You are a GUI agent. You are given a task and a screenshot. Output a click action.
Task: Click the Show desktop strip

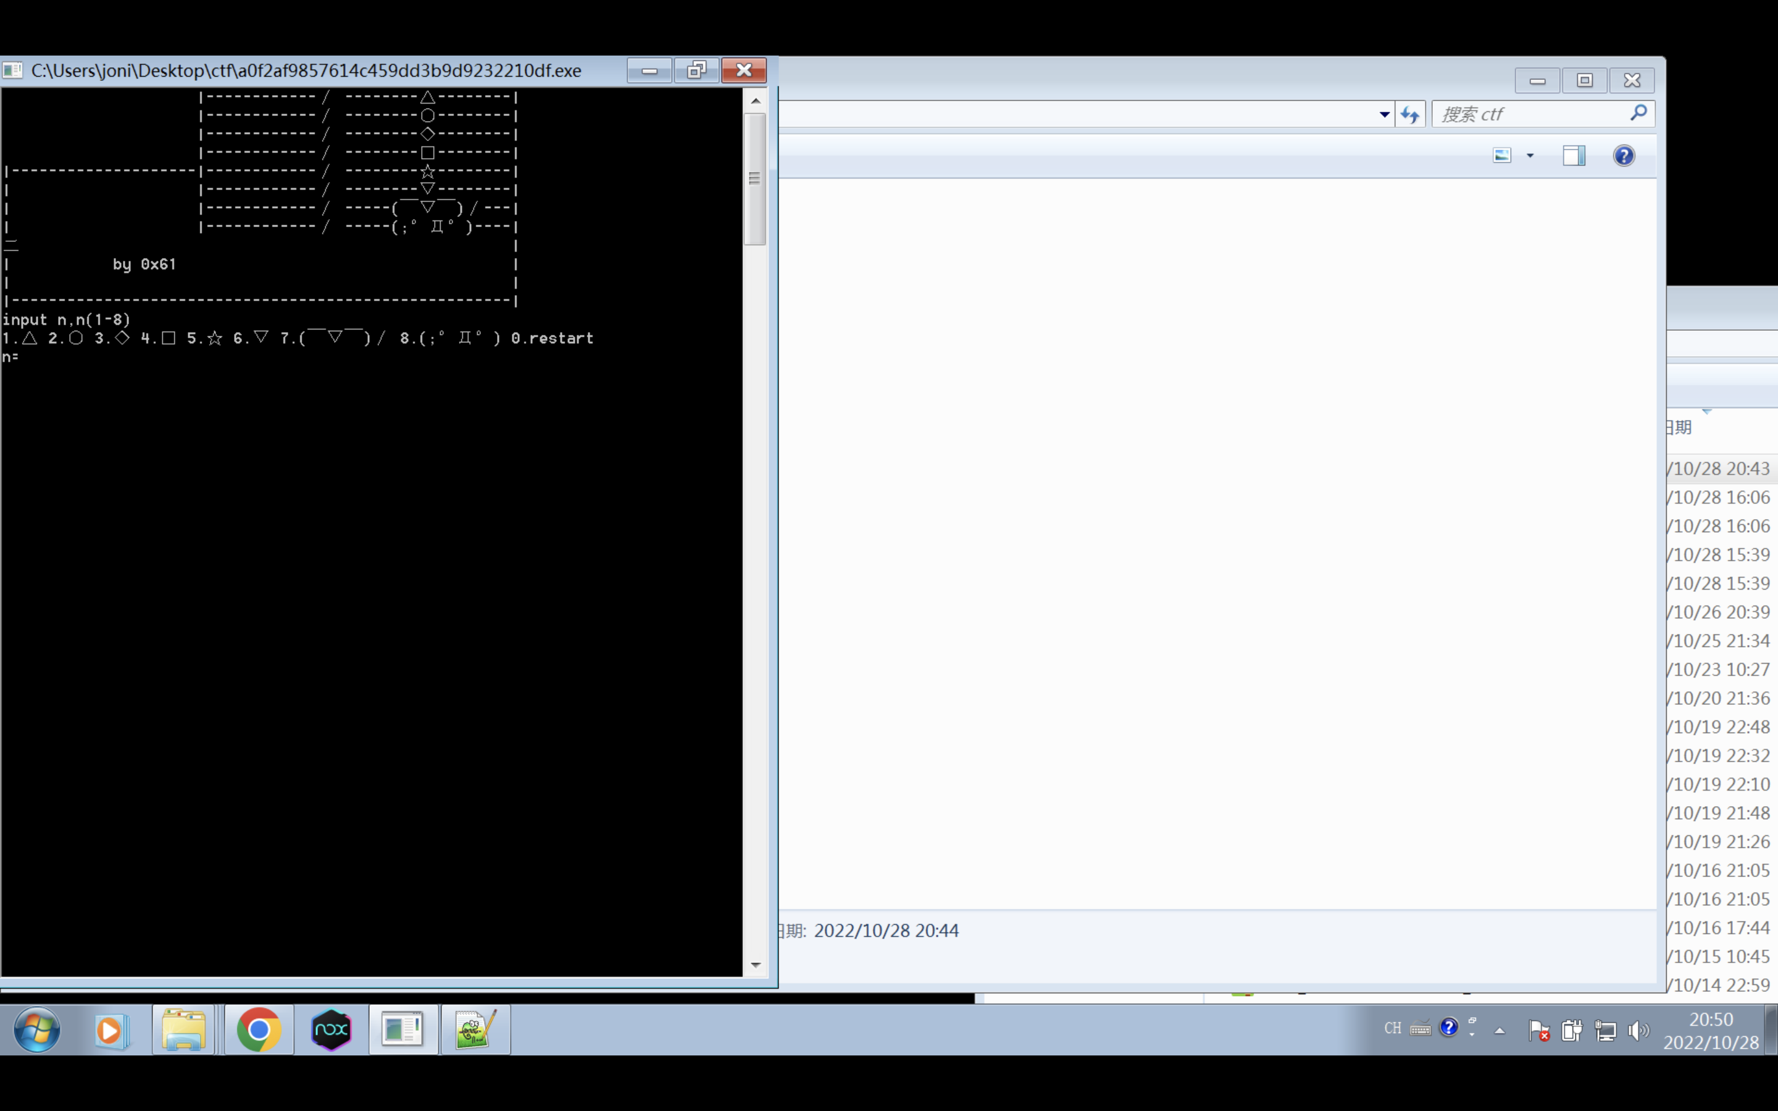pos(1771,1030)
